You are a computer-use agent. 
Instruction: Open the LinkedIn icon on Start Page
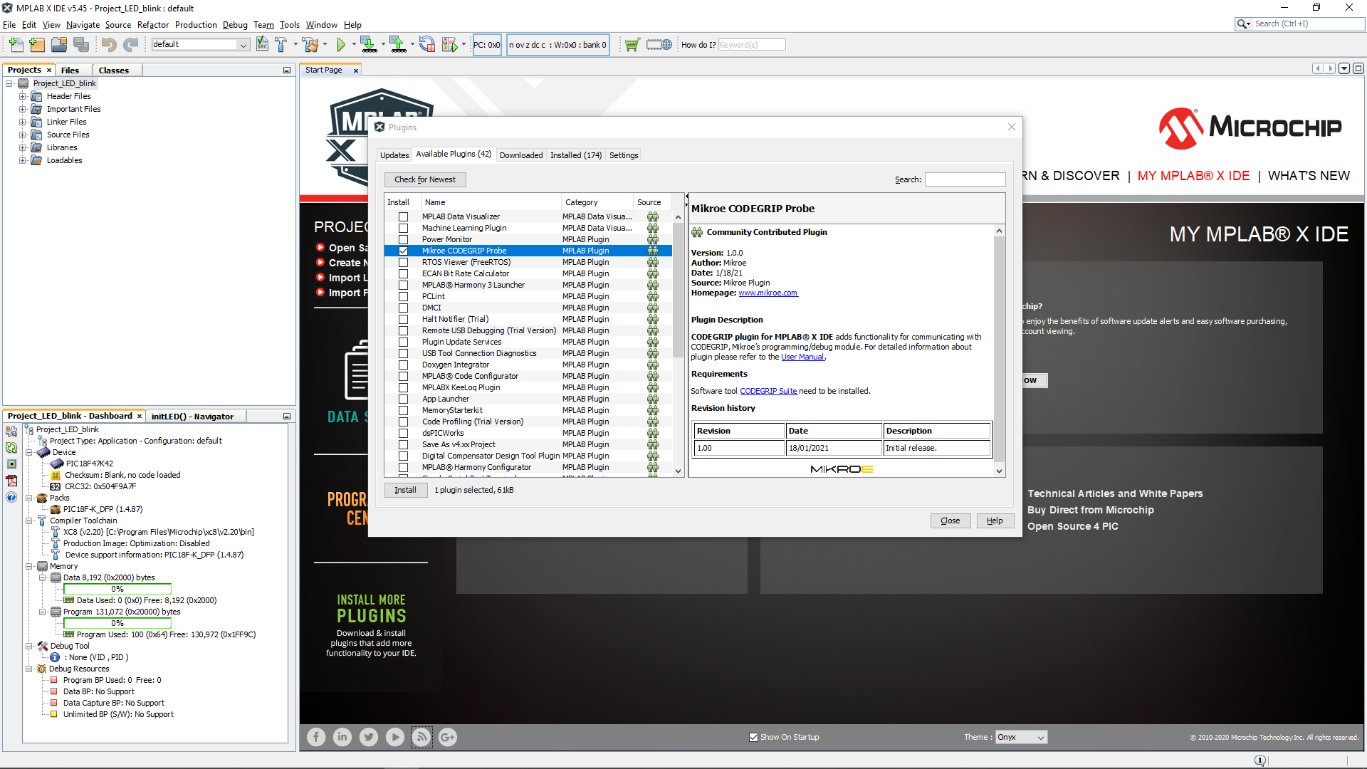coord(342,737)
